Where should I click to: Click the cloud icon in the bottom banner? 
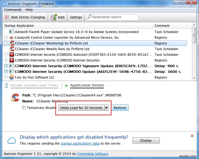point(12,141)
